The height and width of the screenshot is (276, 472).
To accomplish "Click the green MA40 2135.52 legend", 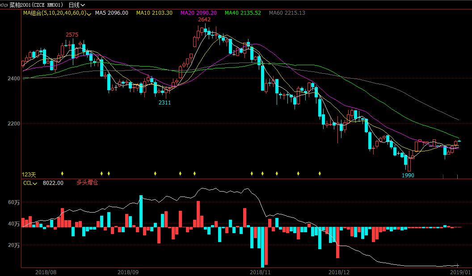I will coord(243,13).
